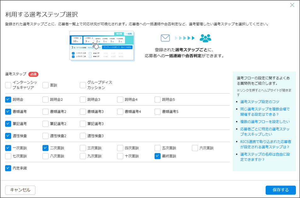The height and width of the screenshot is (198, 300).
Task: Tick the 説明会5 checkbox
Action: [x=157, y=99]
